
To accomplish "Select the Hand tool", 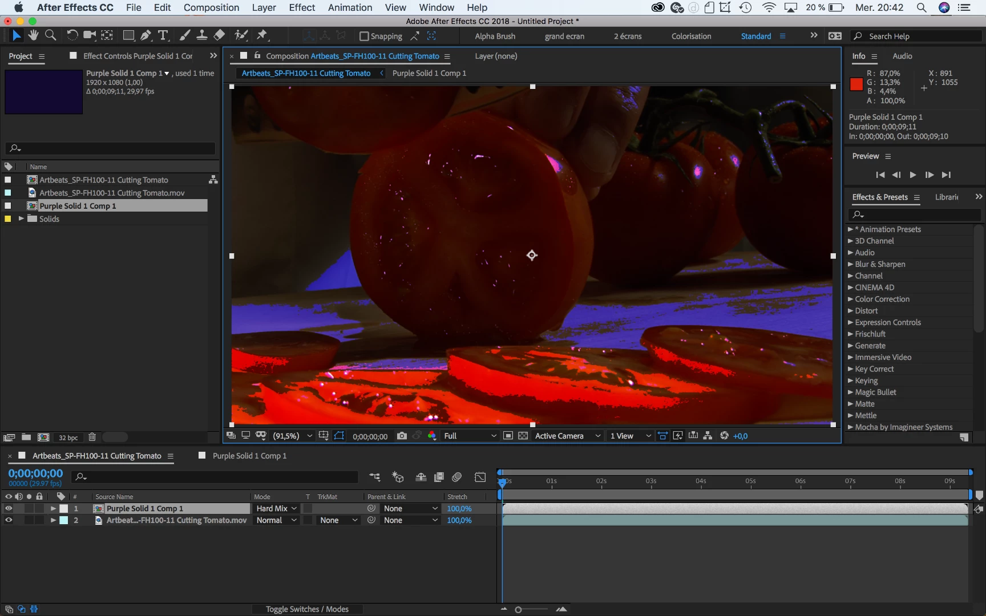I will click(33, 35).
